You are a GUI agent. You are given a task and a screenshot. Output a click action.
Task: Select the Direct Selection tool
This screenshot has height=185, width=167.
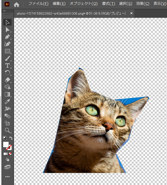click(7, 30)
